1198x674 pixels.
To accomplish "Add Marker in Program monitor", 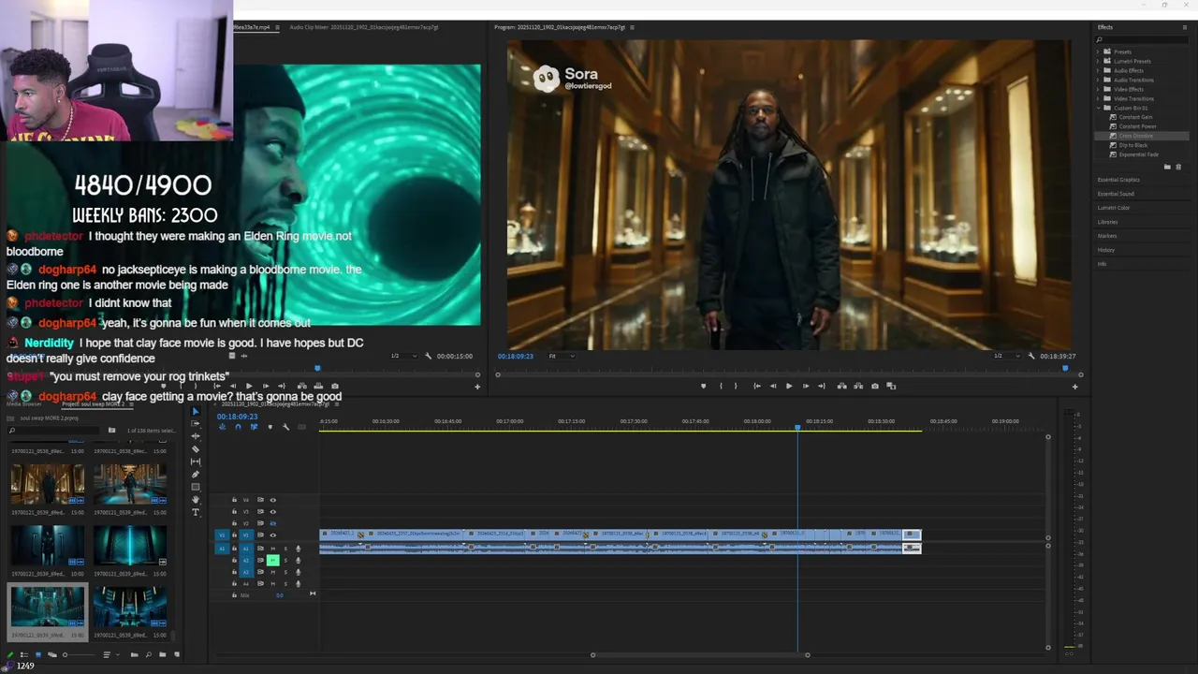I will [704, 386].
